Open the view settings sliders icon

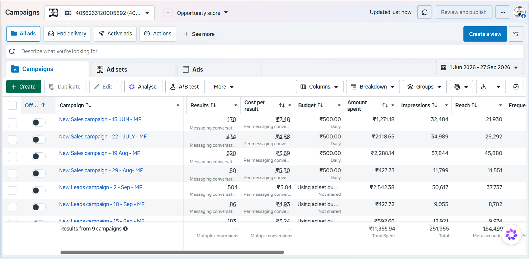(516, 34)
